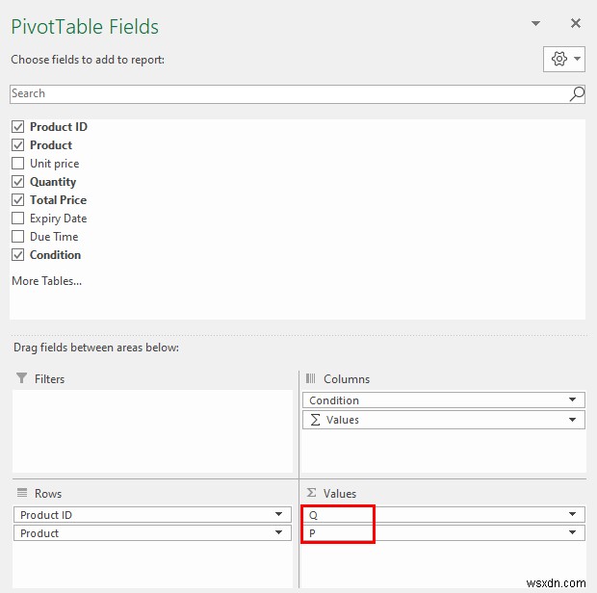
Task: Open dropdown for Q value field
Action: pyautogui.click(x=572, y=515)
